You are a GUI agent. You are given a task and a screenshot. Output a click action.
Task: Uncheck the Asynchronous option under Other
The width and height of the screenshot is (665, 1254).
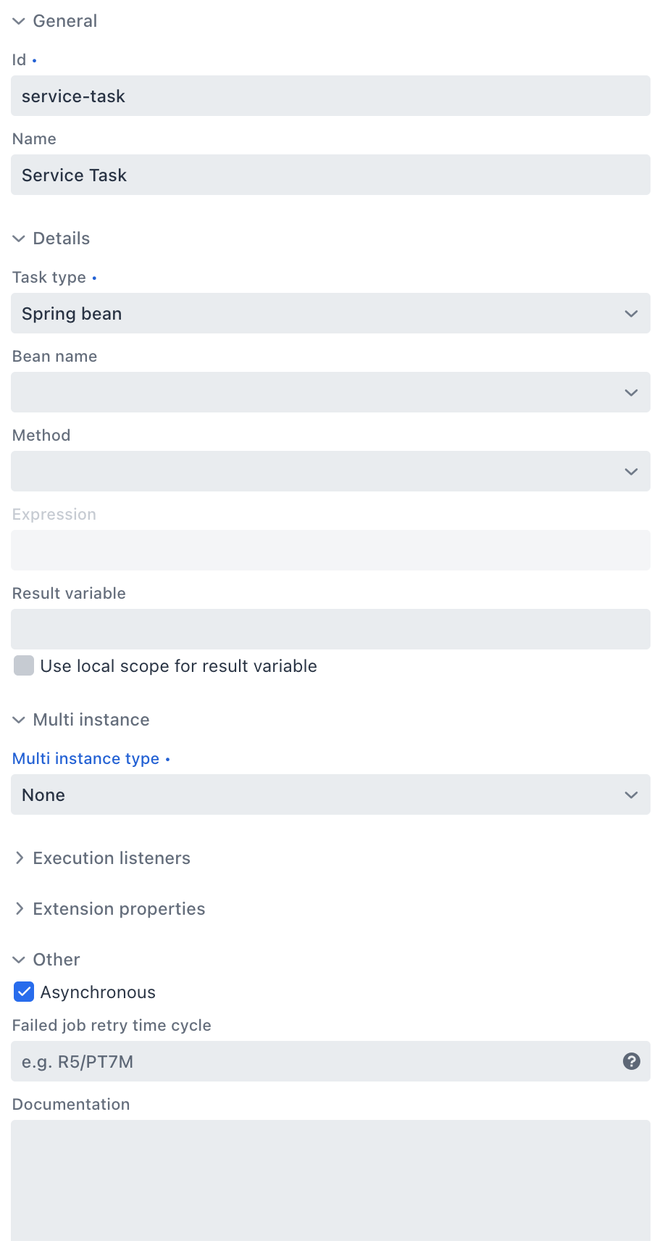tap(23, 992)
